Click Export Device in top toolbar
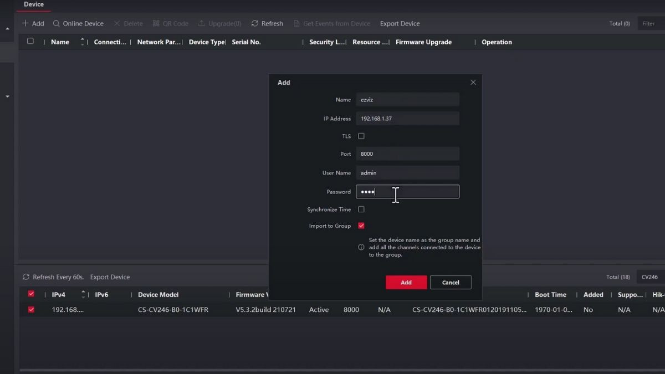Viewport: 665px width, 374px height. [x=400, y=24]
